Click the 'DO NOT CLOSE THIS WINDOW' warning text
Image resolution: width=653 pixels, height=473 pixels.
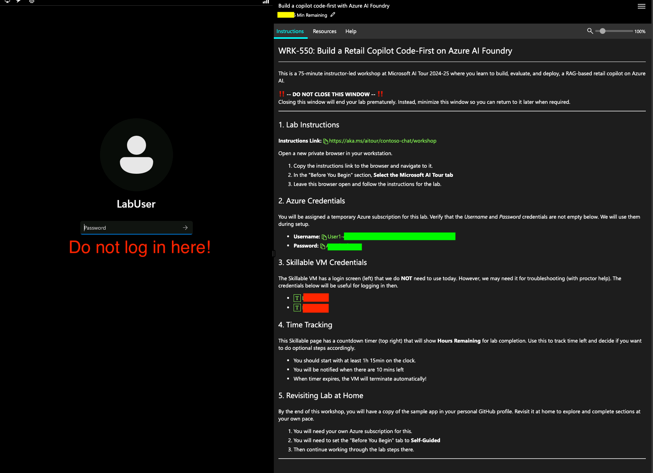[331, 94]
